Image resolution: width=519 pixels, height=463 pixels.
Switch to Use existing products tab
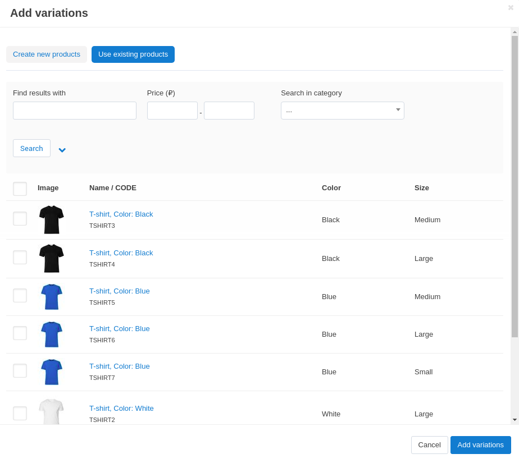(x=133, y=54)
